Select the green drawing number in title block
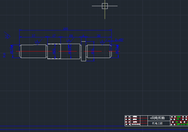 tap(182, 124)
